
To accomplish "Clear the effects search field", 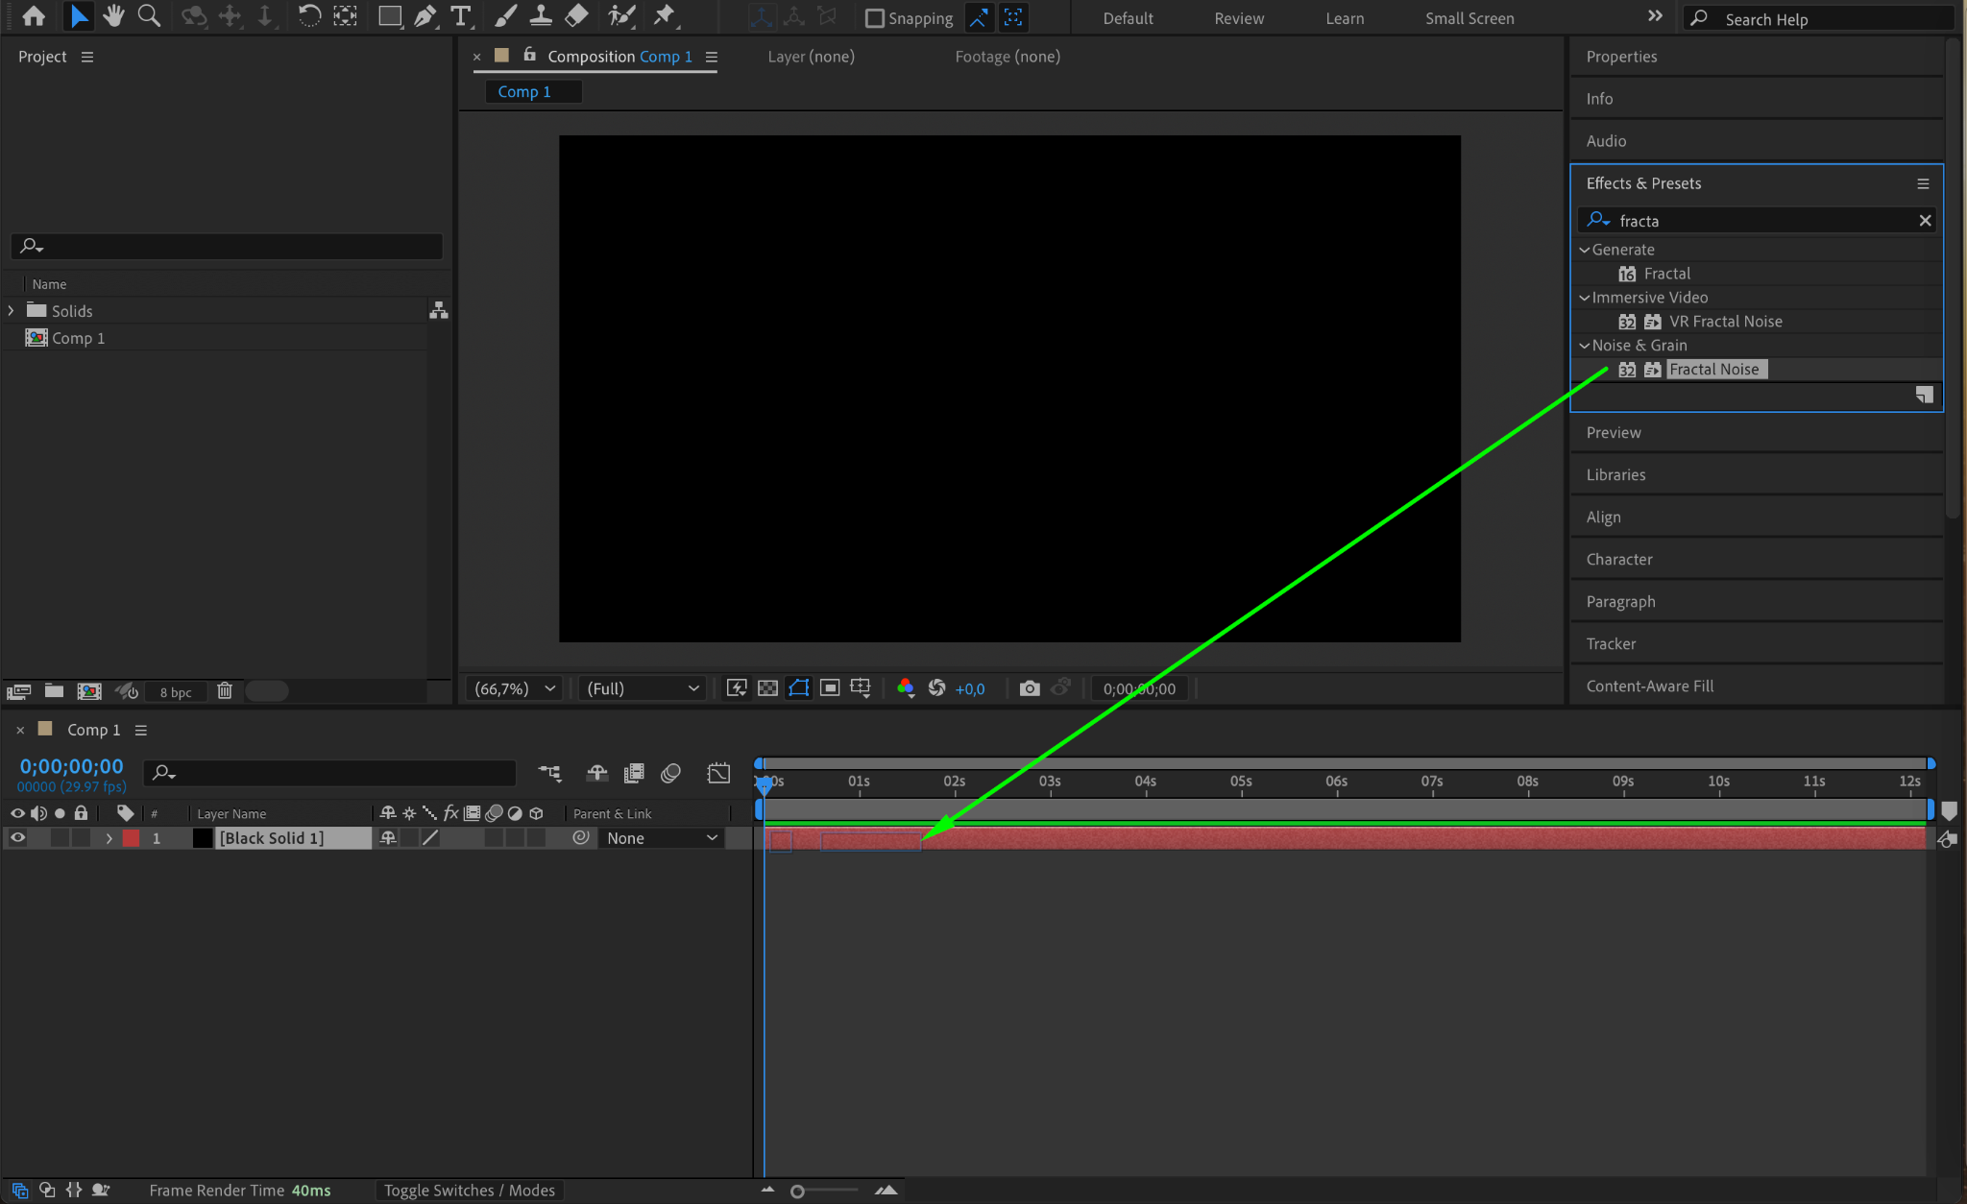I will coord(1925,221).
